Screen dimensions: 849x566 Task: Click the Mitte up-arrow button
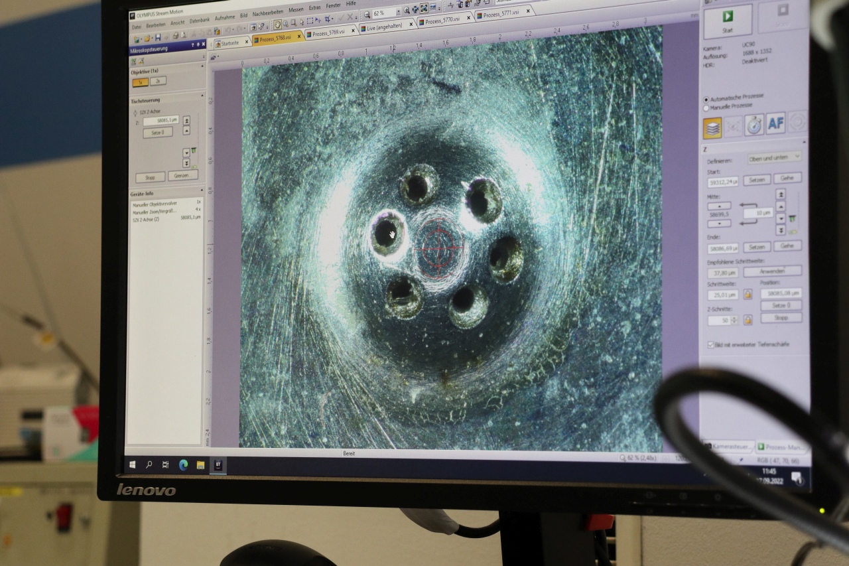719,206
